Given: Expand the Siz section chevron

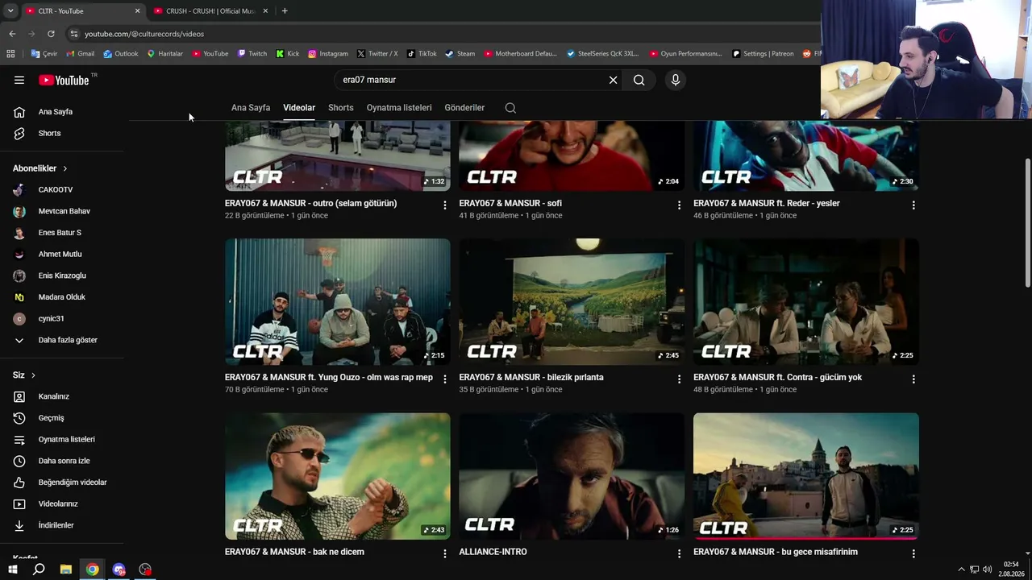Looking at the screenshot, I should coord(33,375).
